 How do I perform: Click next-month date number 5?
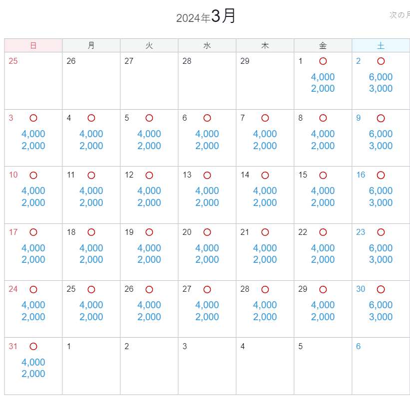301,346
